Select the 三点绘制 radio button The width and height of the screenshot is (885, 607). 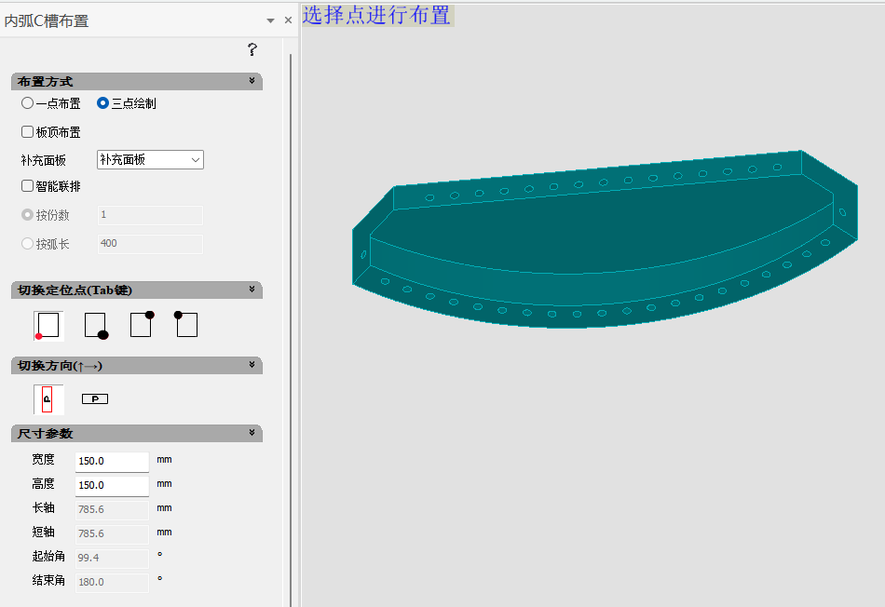click(103, 103)
